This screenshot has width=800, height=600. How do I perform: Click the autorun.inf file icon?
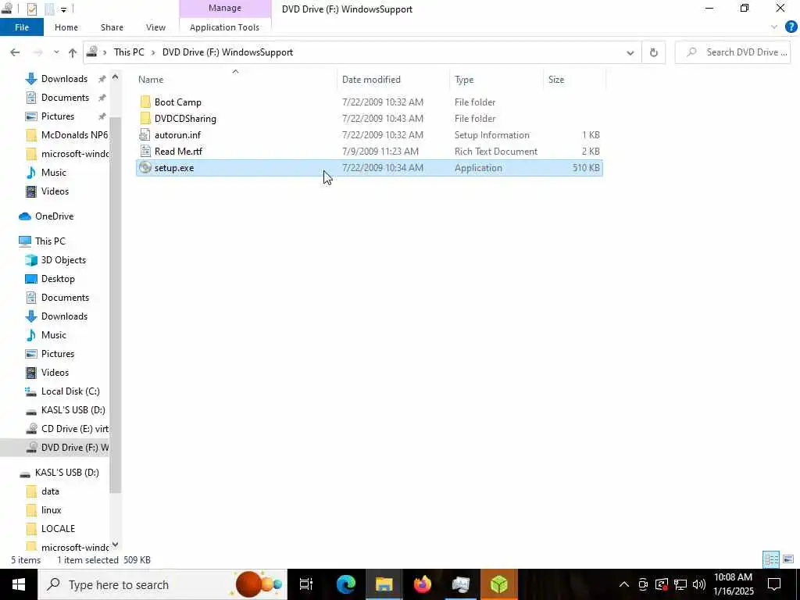click(145, 134)
